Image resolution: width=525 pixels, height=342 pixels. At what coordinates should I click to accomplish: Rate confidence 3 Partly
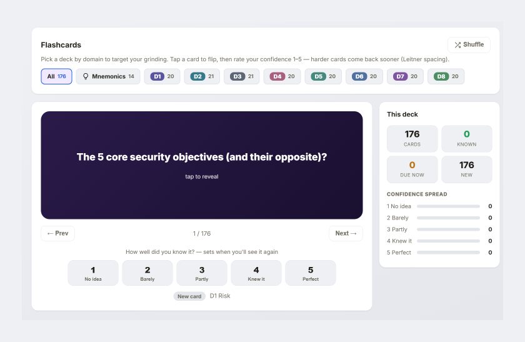tap(202, 273)
